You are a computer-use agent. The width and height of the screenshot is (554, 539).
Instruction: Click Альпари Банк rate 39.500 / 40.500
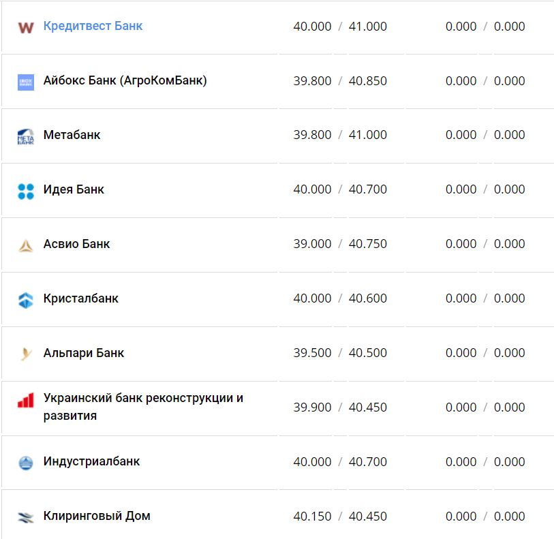coord(340,353)
